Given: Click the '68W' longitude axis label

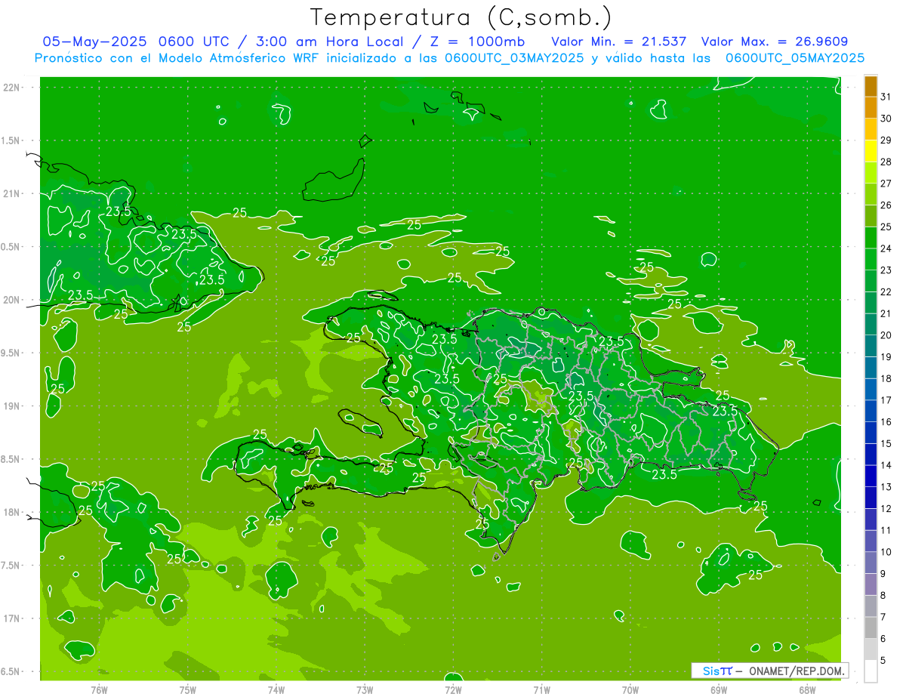Looking at the screenshot, I should click(807, 690).
